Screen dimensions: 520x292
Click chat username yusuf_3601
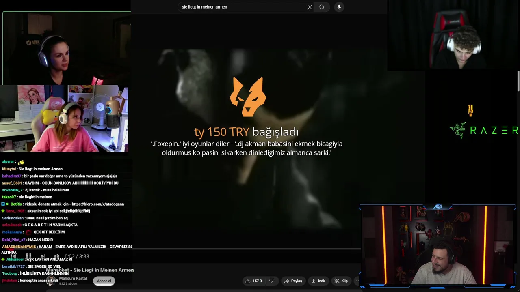[12, 183]
